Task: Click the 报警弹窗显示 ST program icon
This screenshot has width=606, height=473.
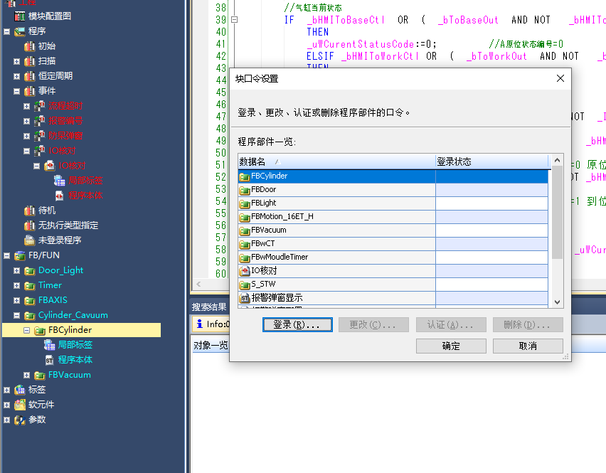Action: pyautogui.click(x=245, y=298)
